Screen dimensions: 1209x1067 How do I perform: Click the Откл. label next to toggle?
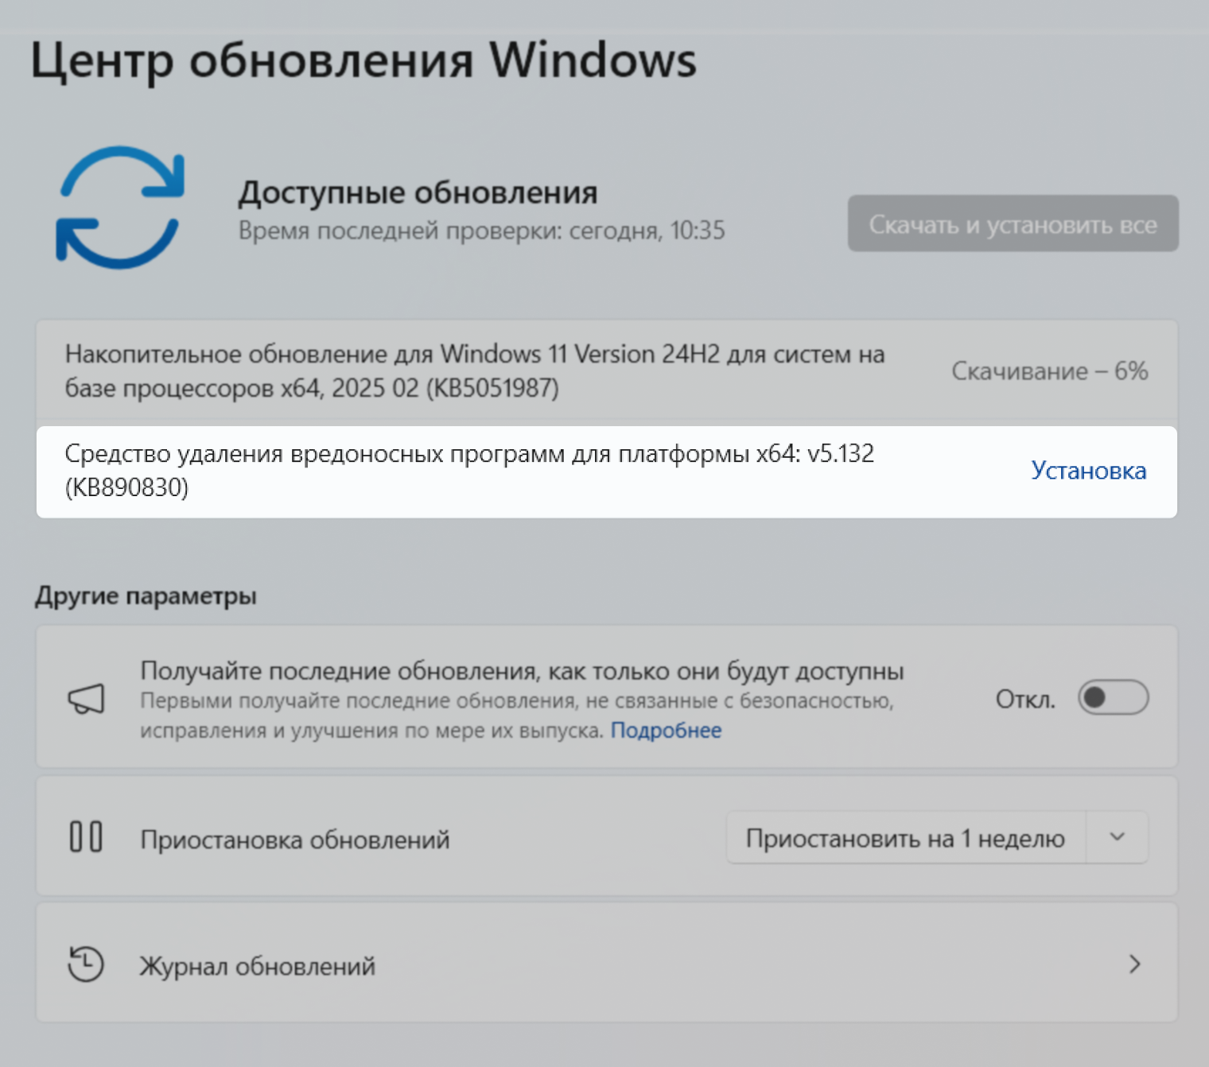[1025, 699]
